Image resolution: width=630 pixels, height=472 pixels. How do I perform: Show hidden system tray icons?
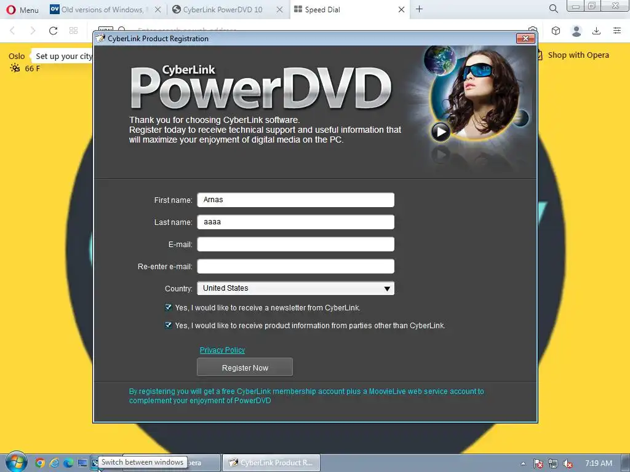[523, 463]
